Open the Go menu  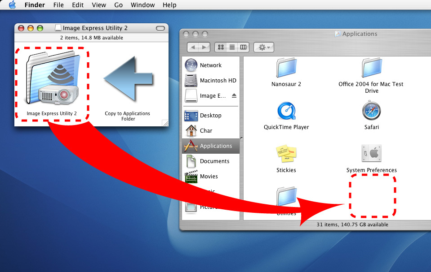coord(119,5)
